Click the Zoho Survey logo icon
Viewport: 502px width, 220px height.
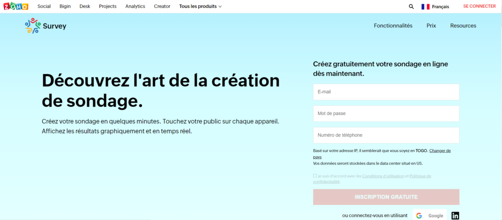point(33,25)
